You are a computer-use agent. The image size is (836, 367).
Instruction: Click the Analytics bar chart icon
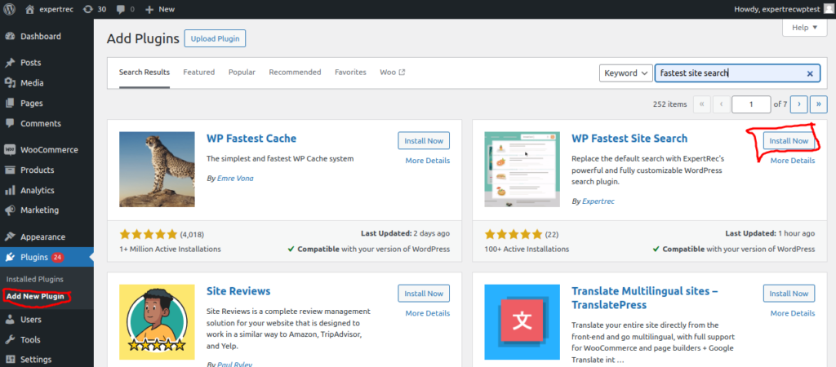tap(10, 190)
